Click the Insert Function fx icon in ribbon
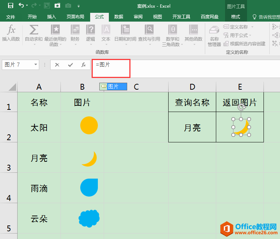This screenshot has height=239, width=280. [11, 33]
